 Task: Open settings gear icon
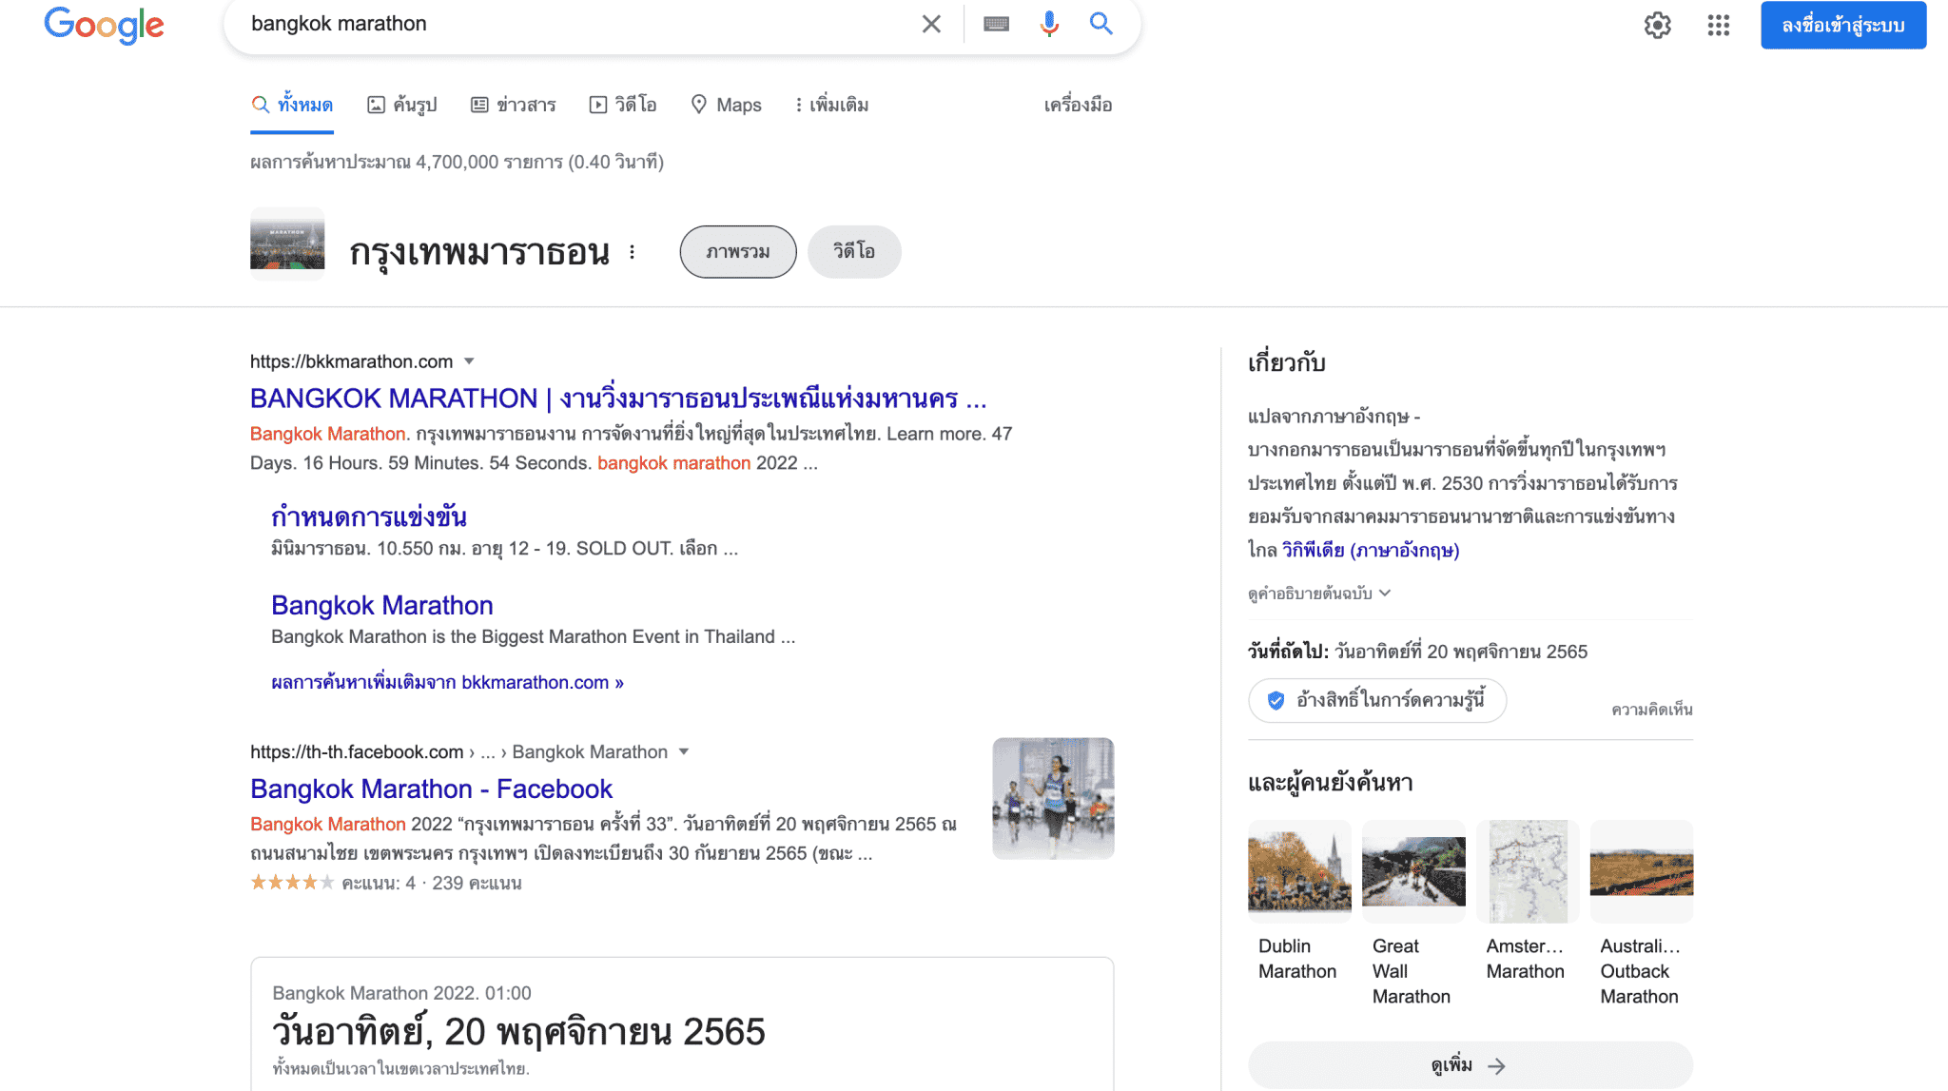[x=1658, y=26]
